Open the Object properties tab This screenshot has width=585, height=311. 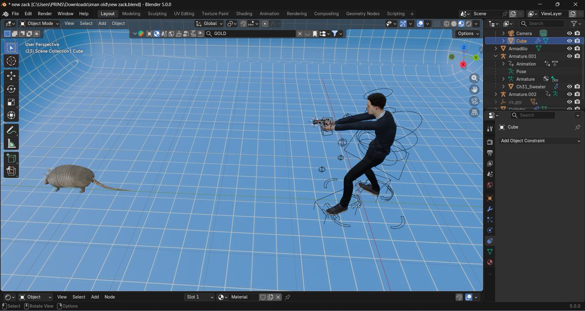(490, 198)
